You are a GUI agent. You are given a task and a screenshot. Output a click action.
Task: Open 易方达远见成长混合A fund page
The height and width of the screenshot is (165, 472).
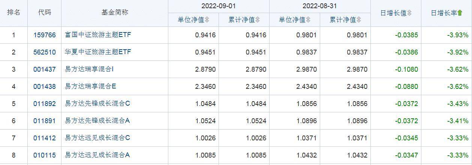click(97, 155)
